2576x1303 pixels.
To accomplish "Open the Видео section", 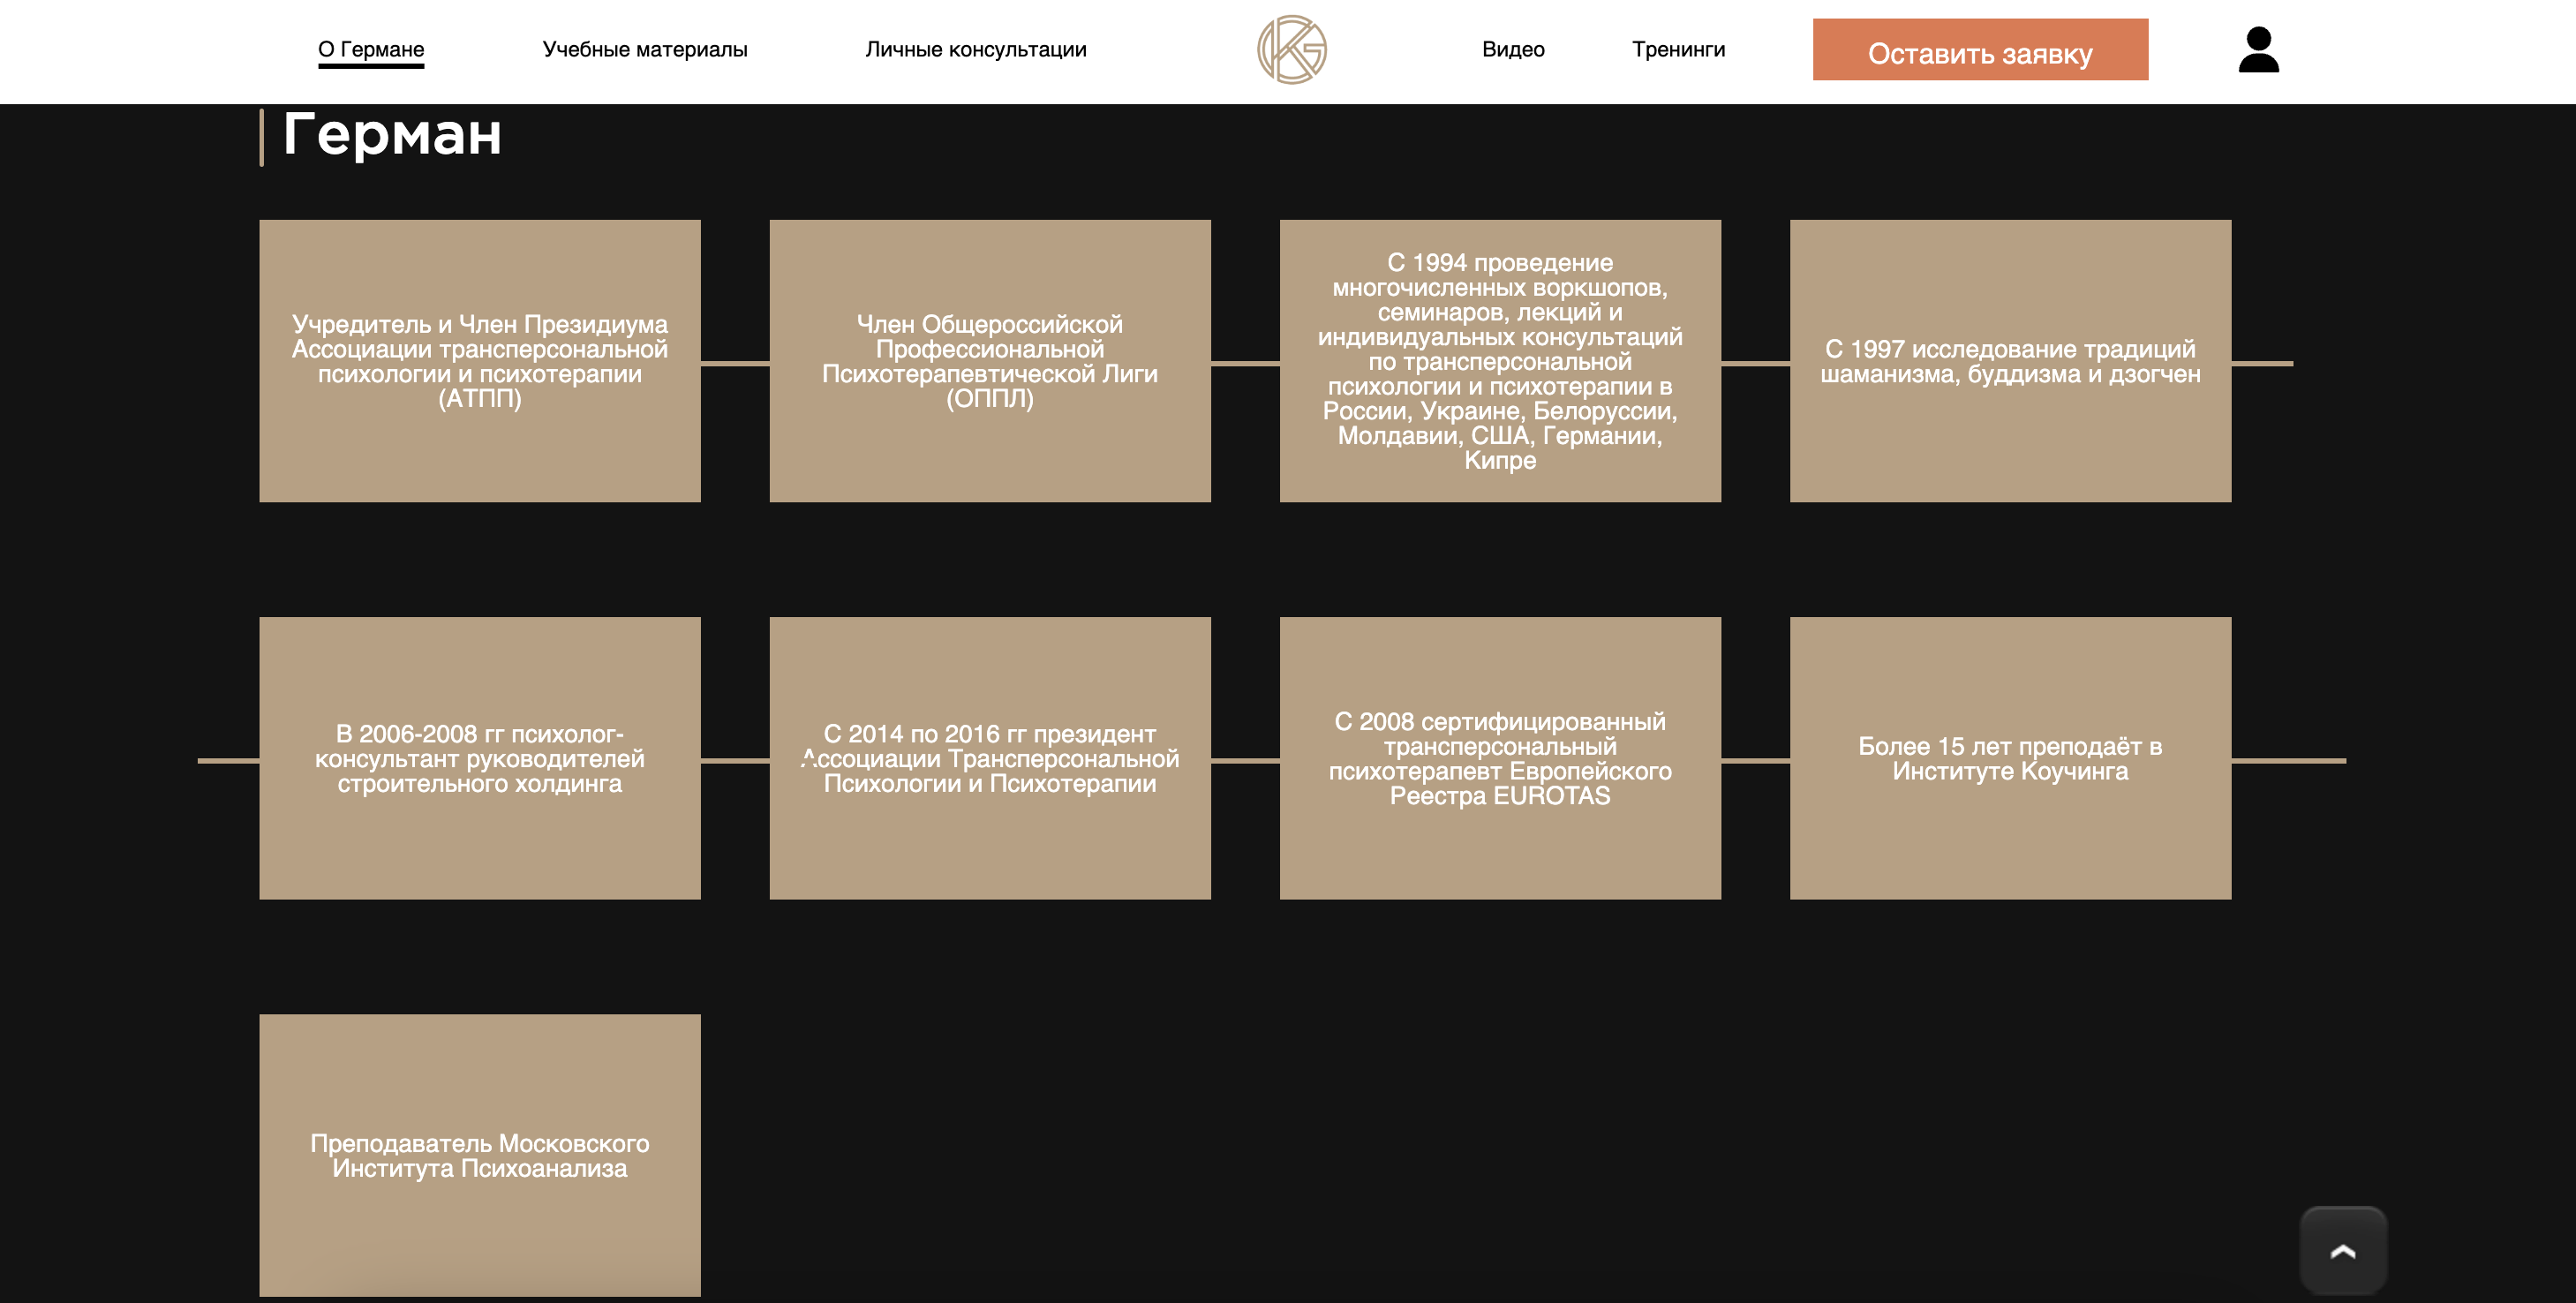I will 1512,50.
